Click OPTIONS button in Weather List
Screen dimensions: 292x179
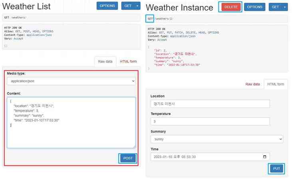(x=107, y=6)
